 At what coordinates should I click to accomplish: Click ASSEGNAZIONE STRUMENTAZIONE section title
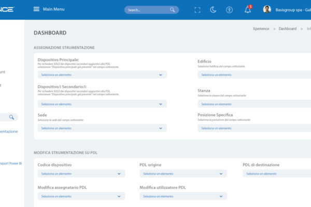pos(64,48)
